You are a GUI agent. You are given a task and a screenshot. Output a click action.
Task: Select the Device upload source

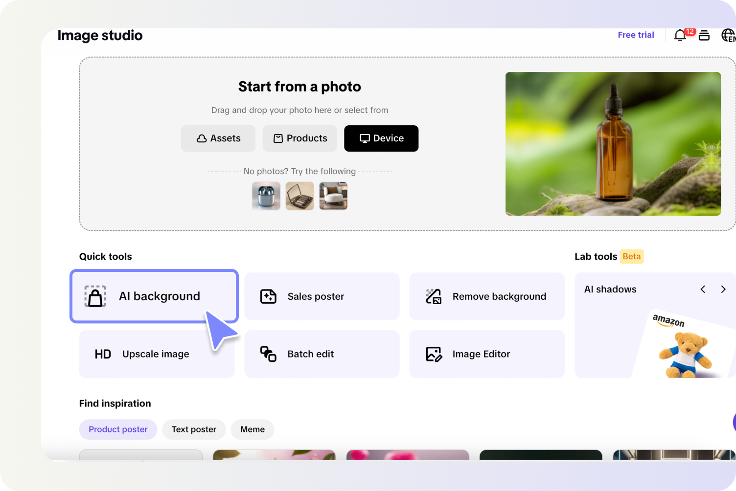pyautogui.click(x=381, y=138)
